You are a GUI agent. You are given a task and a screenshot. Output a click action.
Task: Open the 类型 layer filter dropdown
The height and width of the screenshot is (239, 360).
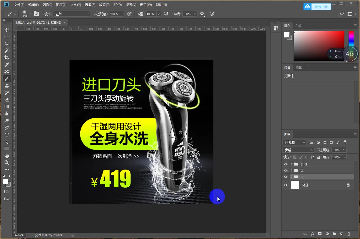point(295,142)
